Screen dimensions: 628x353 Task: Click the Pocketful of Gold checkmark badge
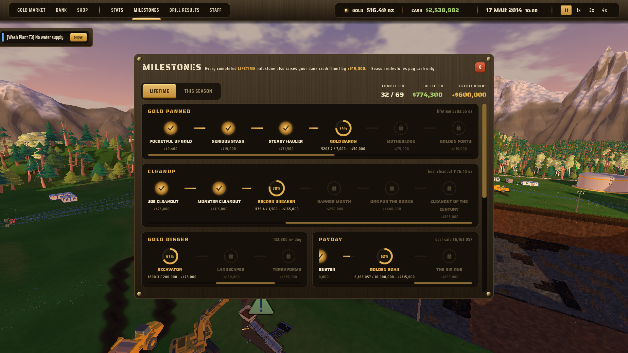click(x=170, y=128)
